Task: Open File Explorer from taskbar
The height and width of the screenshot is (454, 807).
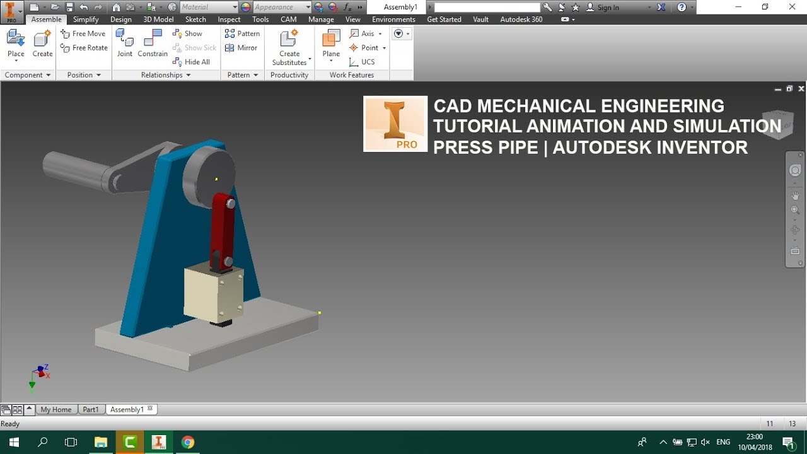Action: pos(101,442)
